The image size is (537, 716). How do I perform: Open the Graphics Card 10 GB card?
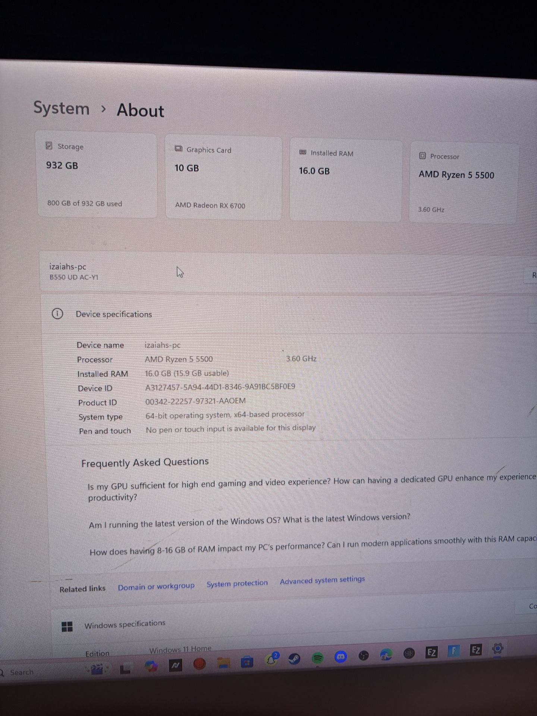click(223, 178)
